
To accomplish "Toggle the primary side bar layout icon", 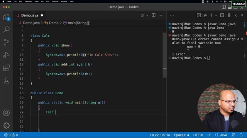I will pyautogui.click(x=224, y=7).
